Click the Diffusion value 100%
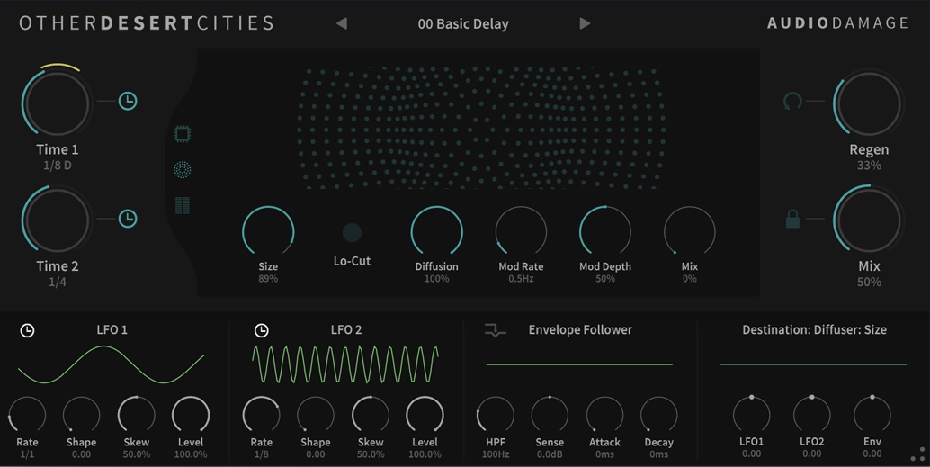Screen dimensions: 930x467 point(436,279)
